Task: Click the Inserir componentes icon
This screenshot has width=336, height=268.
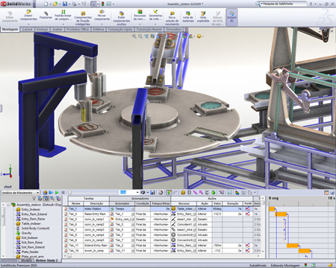Action: point(28,15)
